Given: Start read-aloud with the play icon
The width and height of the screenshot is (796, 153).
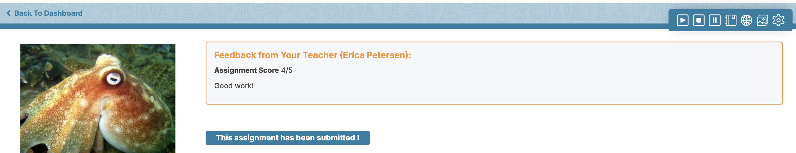Looking at the screenshot, I should (682, 20).
